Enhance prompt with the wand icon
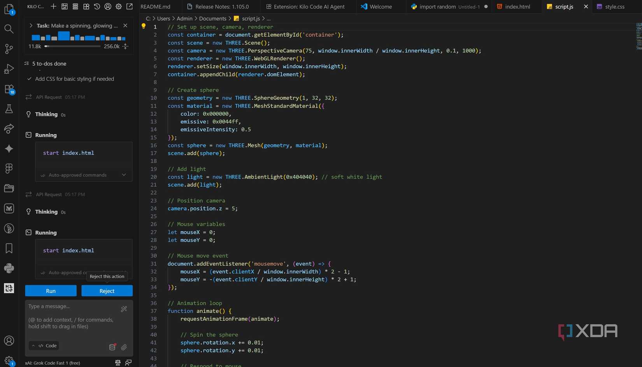The height and width of the screenshot is (367, 642). click(124, 309)
